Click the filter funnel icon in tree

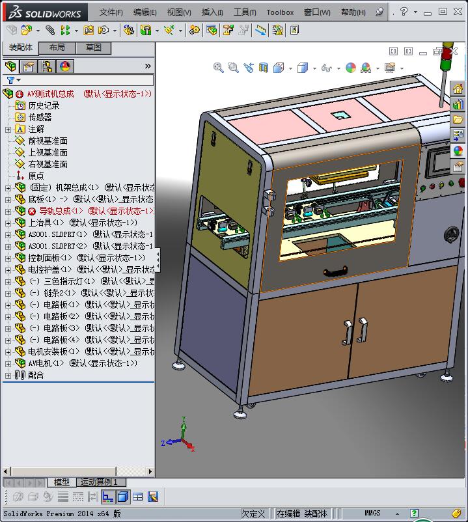click(10, 80)
